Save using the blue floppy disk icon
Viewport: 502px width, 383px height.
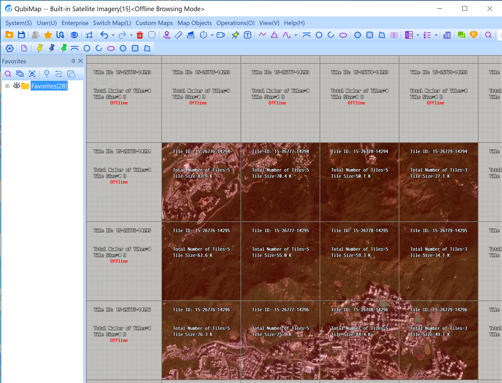click(x=21, y=35)
